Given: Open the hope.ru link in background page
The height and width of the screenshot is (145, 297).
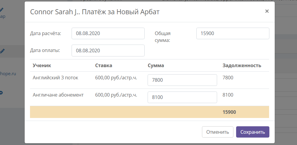Looking at the screenshot, I should tap(8, 74).
